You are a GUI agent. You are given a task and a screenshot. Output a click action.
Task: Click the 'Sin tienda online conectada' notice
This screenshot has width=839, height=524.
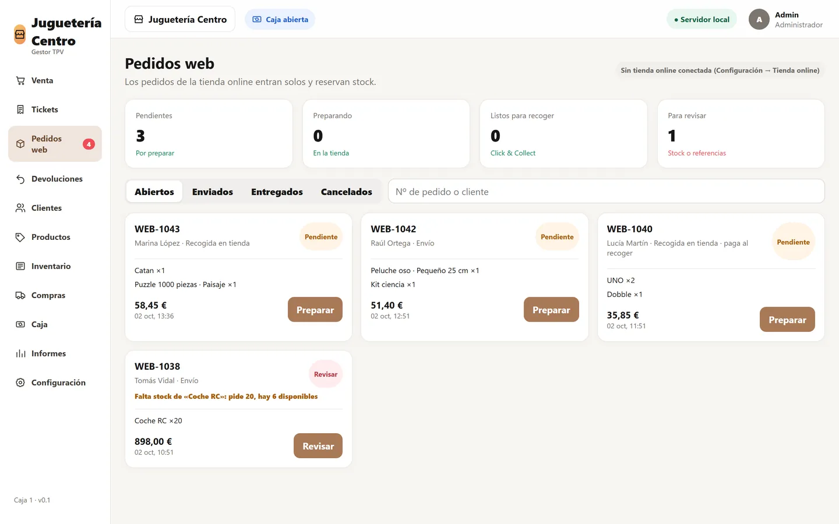pyautogui.click(x=720, y=70)
